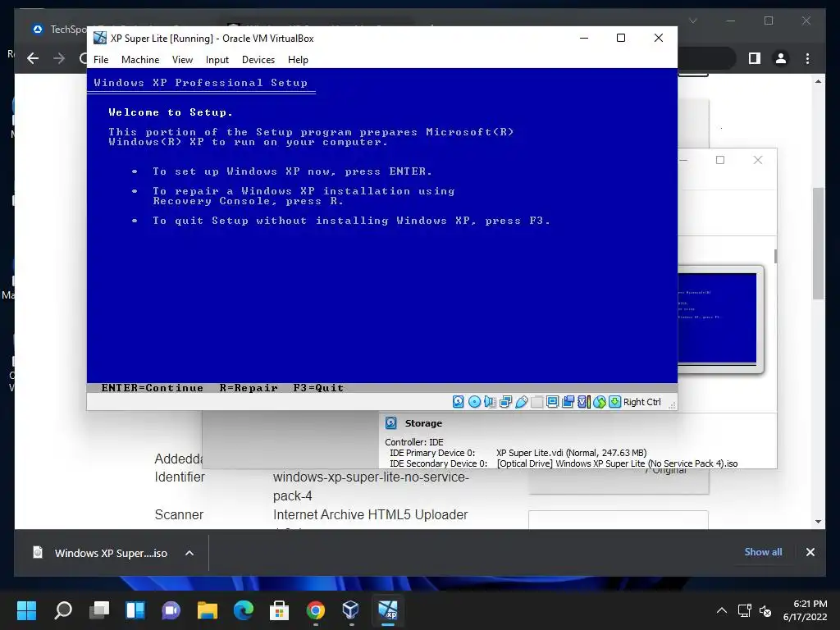
Task: Open the Machine menu in VirtualBox
Action: pyautogui.click(x=139, y=59)
